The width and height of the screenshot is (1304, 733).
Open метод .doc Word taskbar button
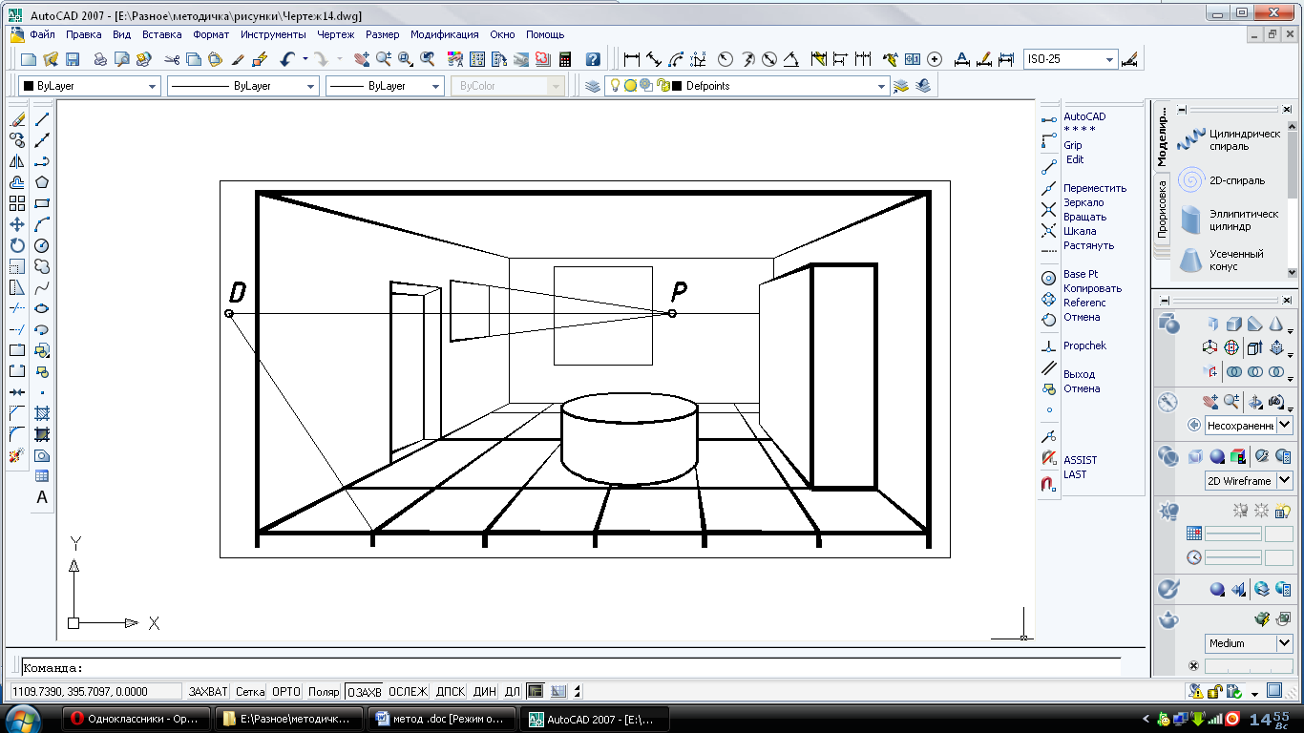pos(442,719)
